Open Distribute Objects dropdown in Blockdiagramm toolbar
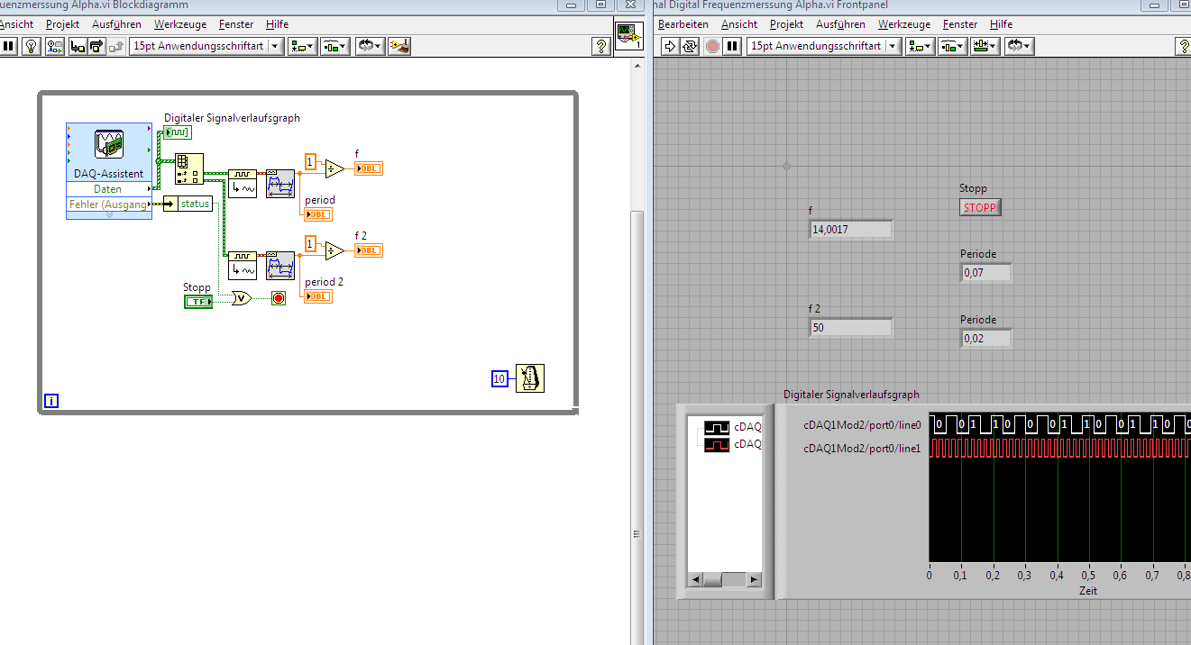Viewport: 1191px width, 645px height. click(336, 46)
